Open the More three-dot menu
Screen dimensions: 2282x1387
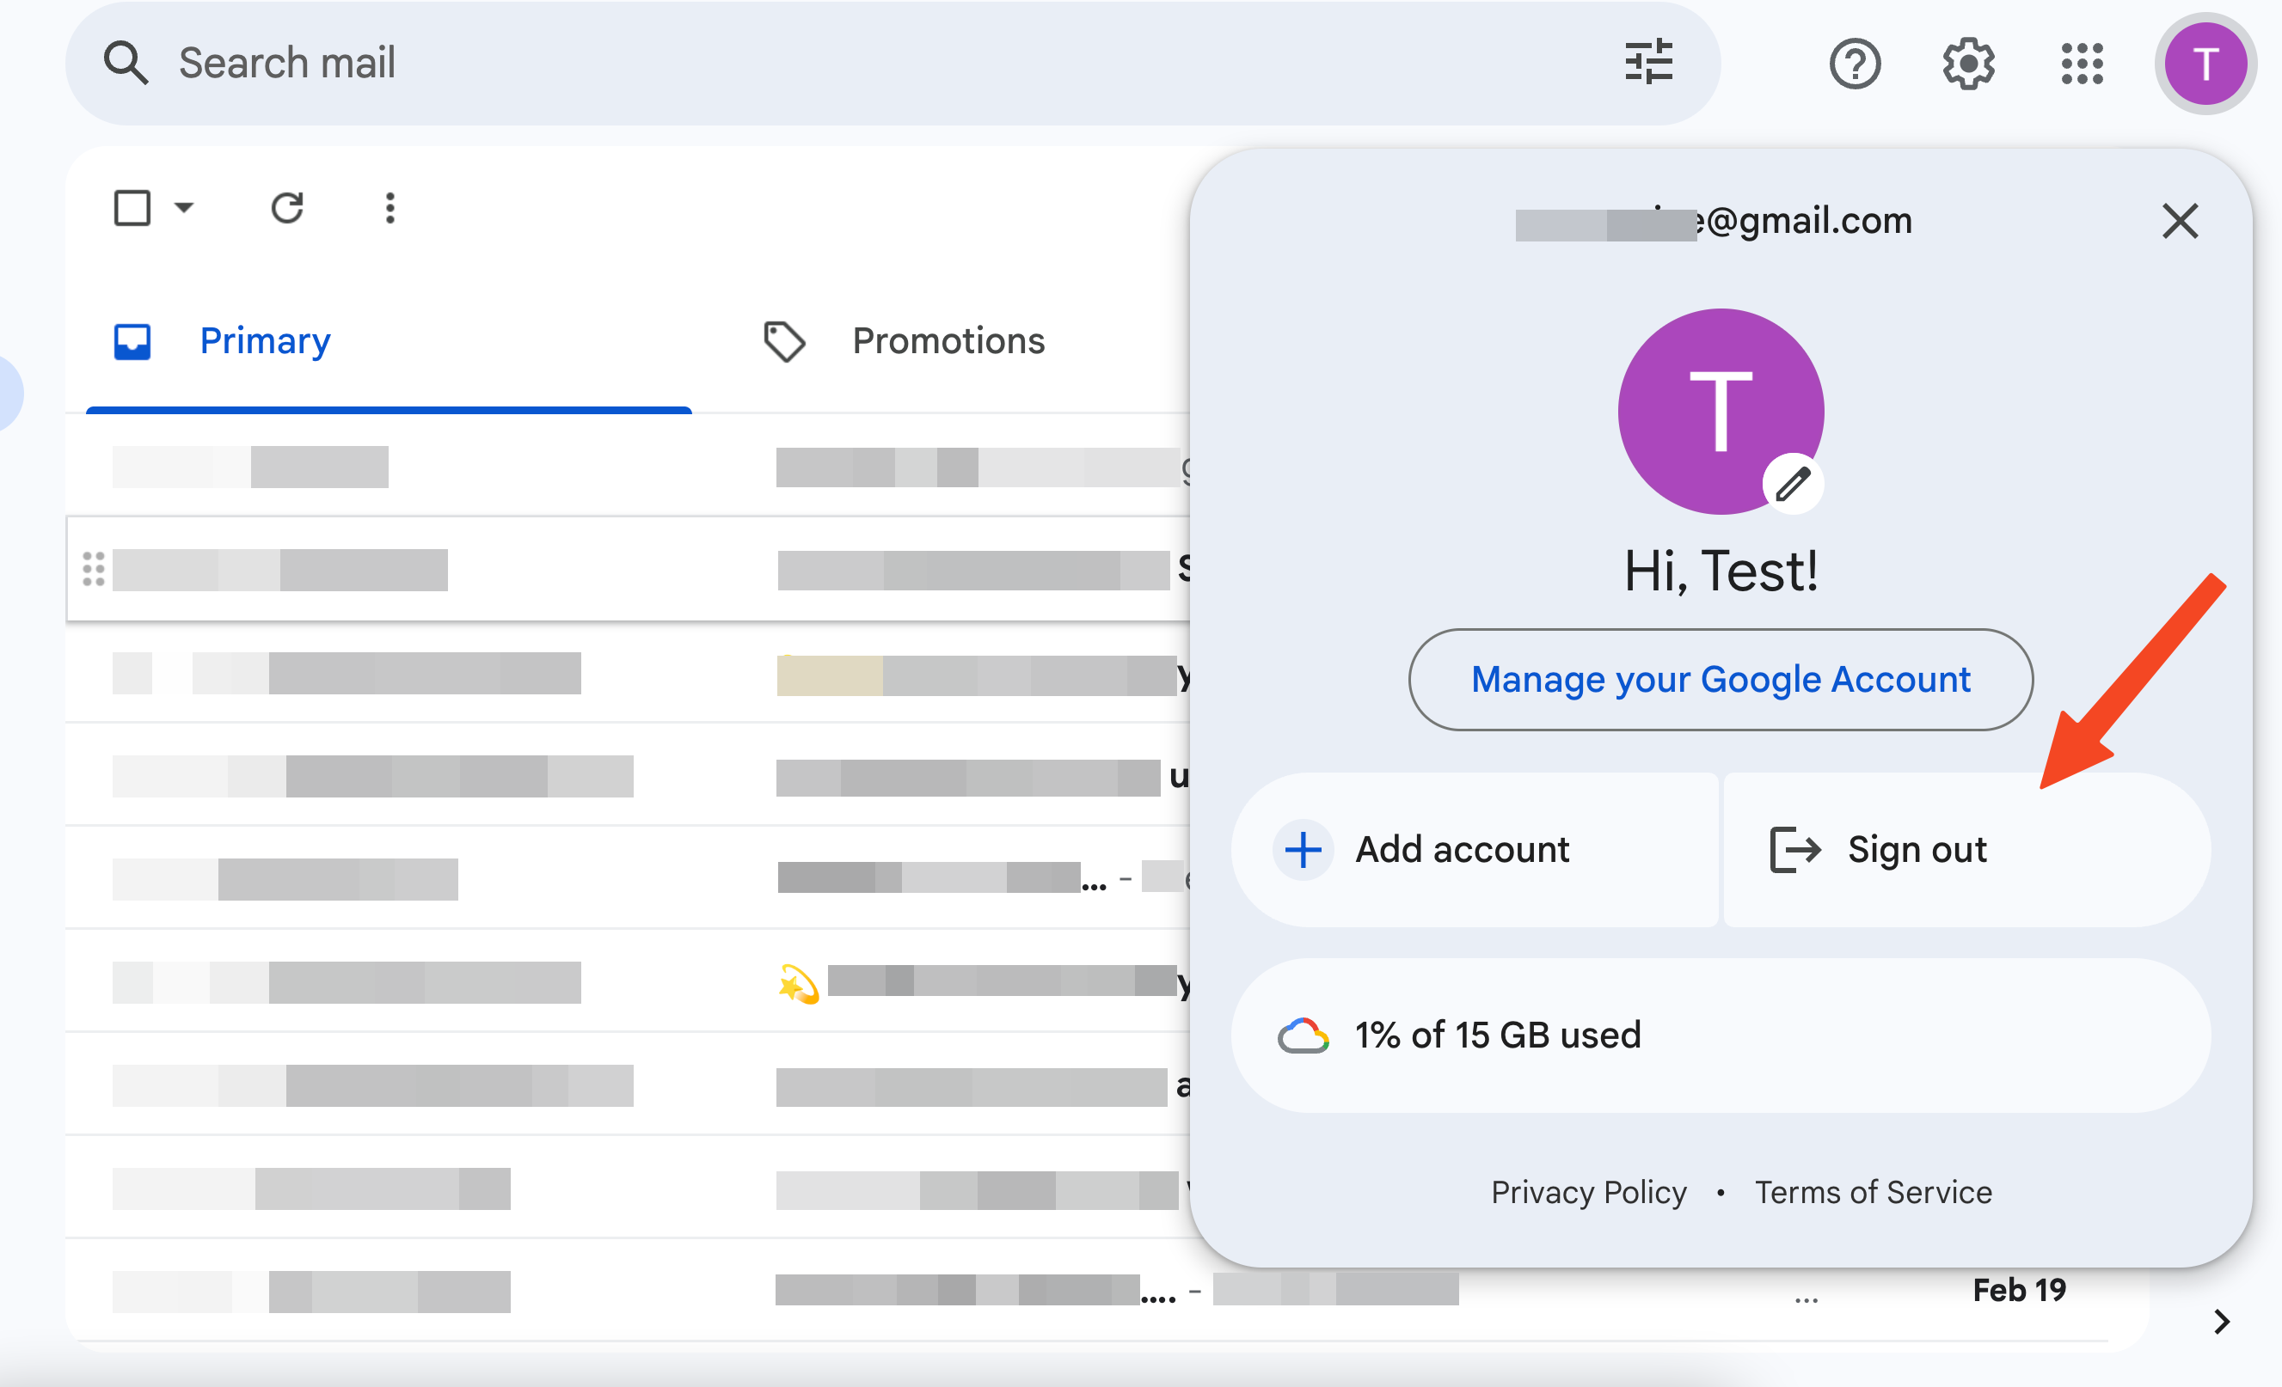(390, 207)
